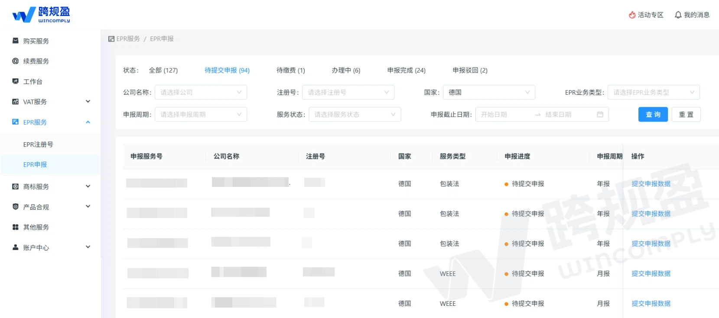Click the 重置 button
This screenshot has width=719, height=318.
[x=686, y=114]
